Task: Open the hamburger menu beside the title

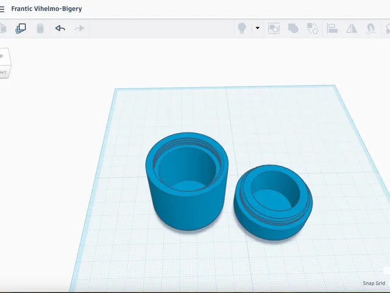Action: 2,10
